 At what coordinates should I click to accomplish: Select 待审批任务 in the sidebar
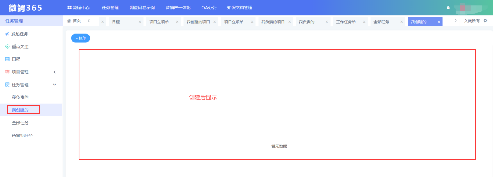pos(22,135)
